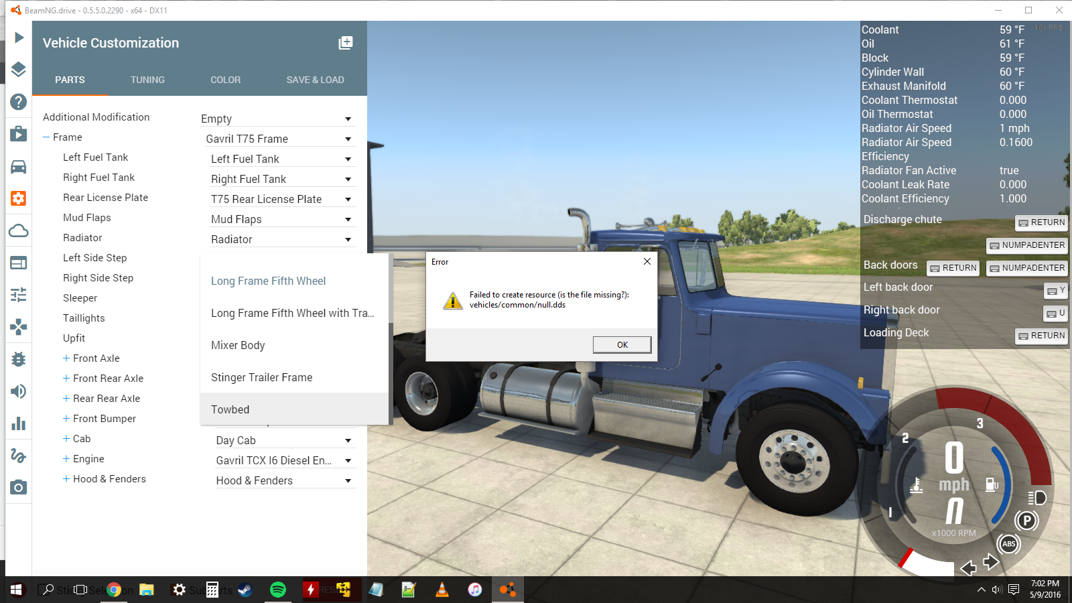Click RETURN key button for Back doors

[953, 268]
